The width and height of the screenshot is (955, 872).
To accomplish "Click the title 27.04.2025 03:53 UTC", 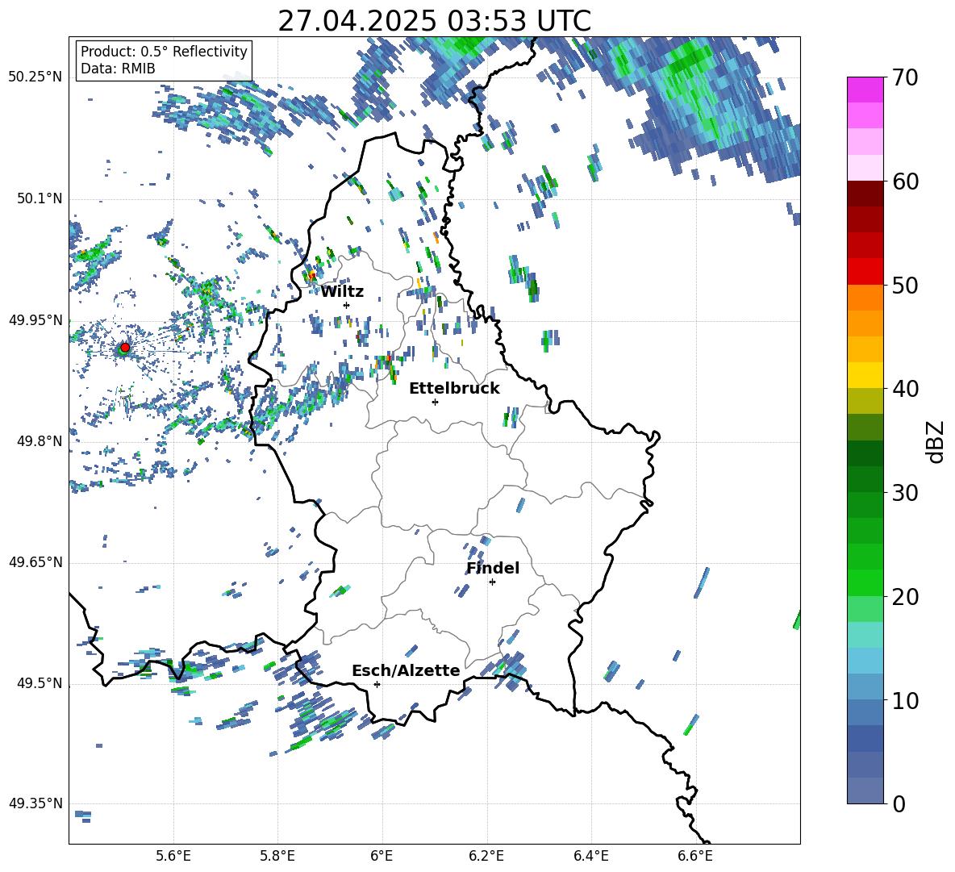I will 434,21.
